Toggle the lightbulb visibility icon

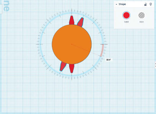coord(151,4)
